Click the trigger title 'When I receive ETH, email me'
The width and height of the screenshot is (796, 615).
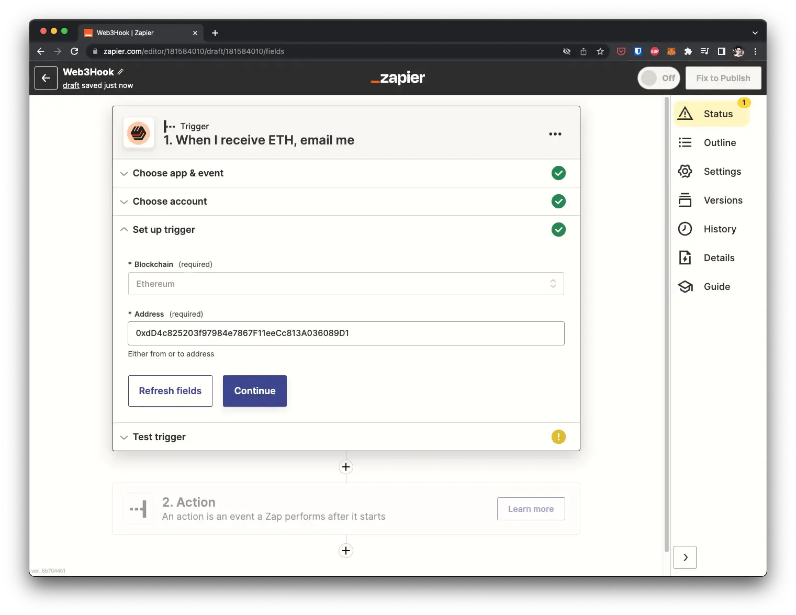click(x=265, y=140)
